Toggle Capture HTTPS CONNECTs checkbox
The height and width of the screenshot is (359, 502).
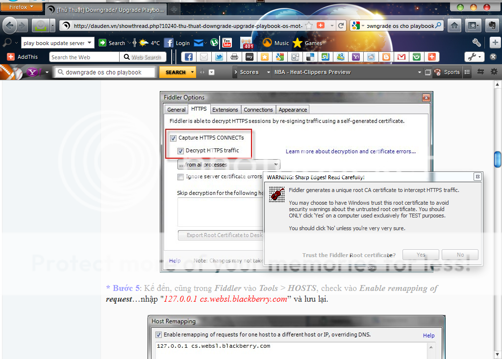click(x=173, y=138)
